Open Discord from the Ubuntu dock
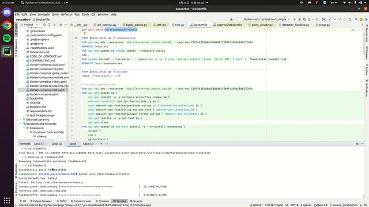Screen dimensions: 369x207 point(7,12)
